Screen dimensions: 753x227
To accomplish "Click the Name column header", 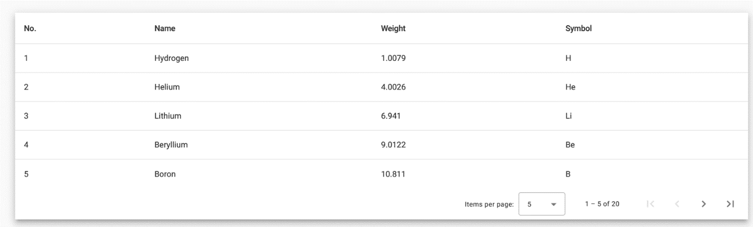I will [x=165, y=29].
